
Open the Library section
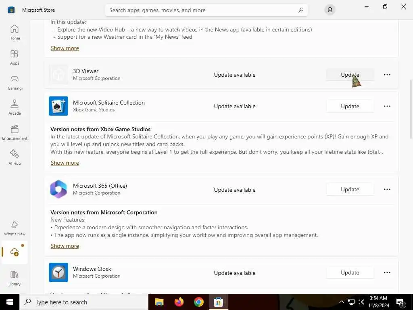[x=15, y=278]
